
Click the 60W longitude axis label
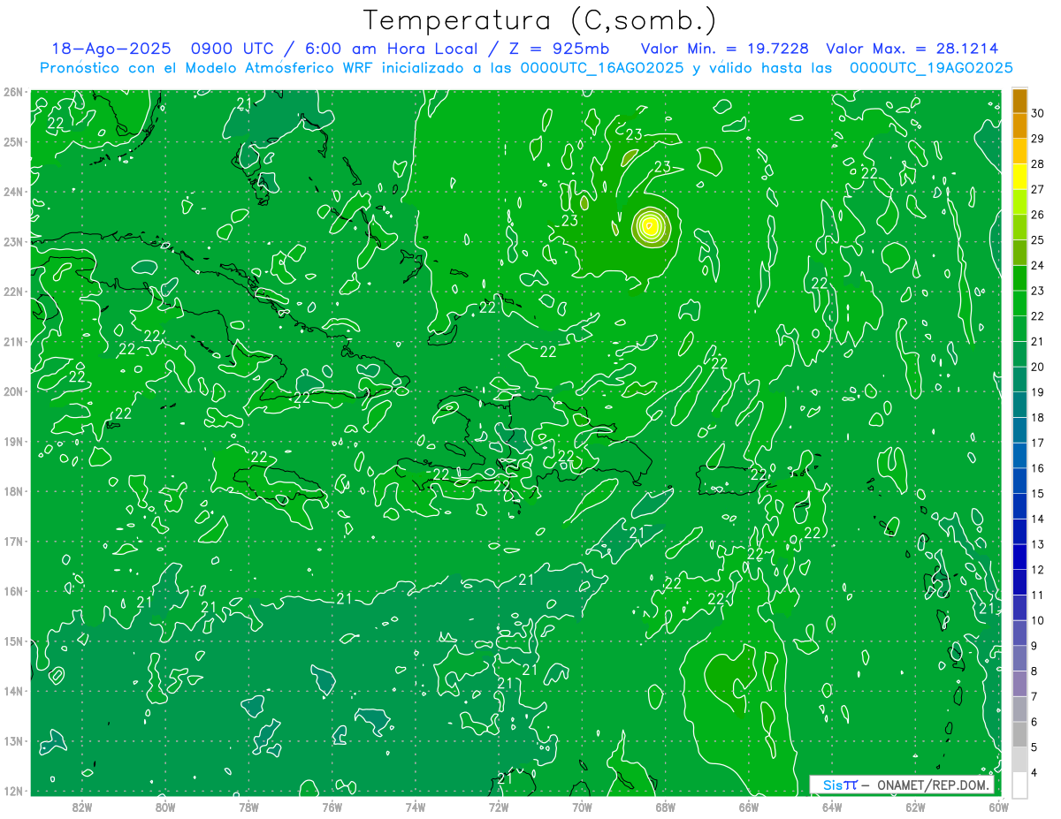(x=998, y=807)
